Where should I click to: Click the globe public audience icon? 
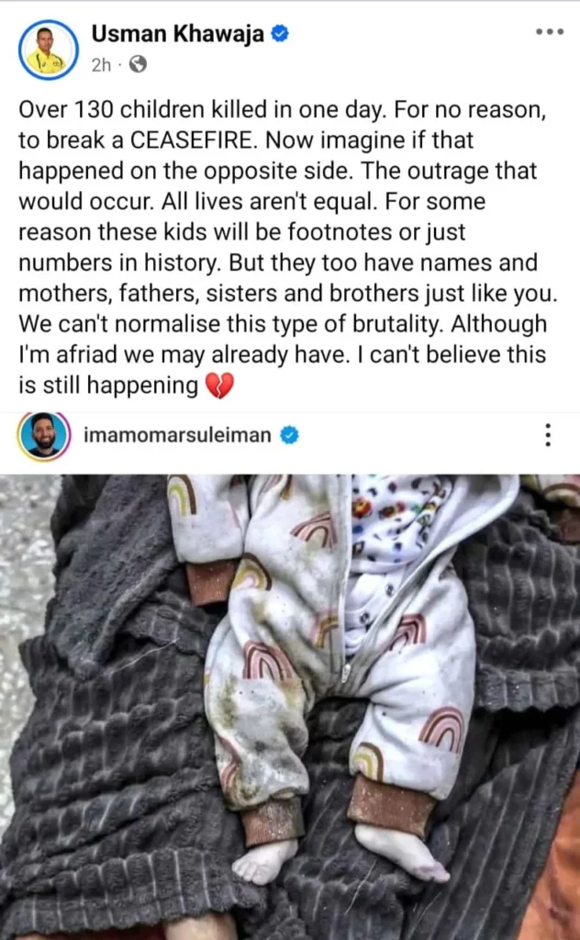(138, 64)
